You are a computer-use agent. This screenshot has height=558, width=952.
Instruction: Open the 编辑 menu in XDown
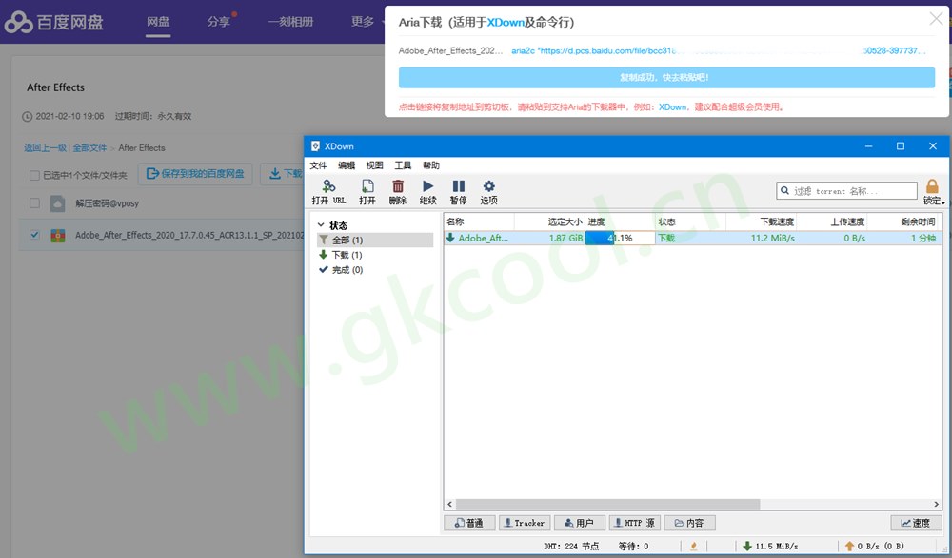coord(347,165)
